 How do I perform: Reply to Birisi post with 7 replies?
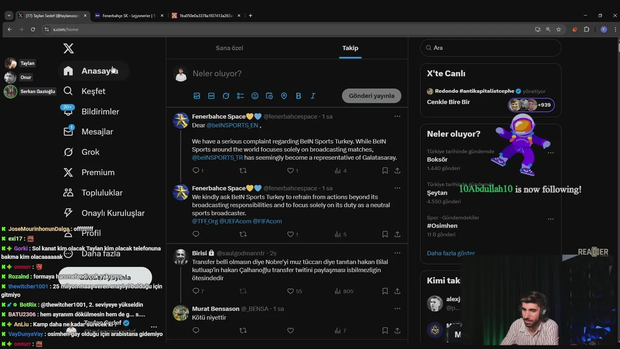pyautogui.click(x=196, y=291)
